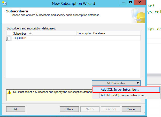161x117 pixels.
Task: Choose Add SQL Server Subscriber...
Action: click(x=120, y=90)
